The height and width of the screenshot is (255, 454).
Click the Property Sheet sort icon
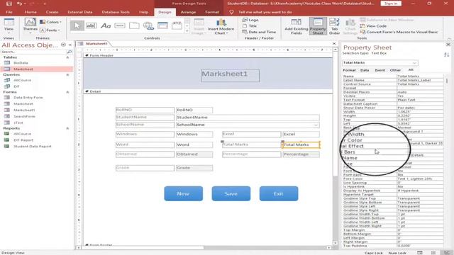(446, 55)
